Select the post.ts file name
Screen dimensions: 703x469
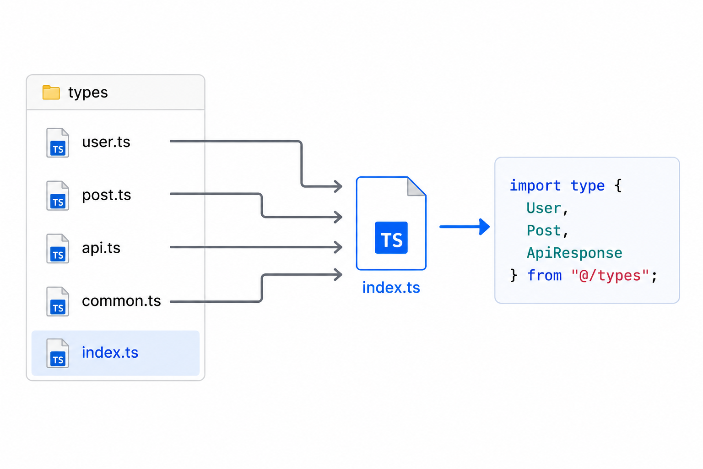coord(107,195)
